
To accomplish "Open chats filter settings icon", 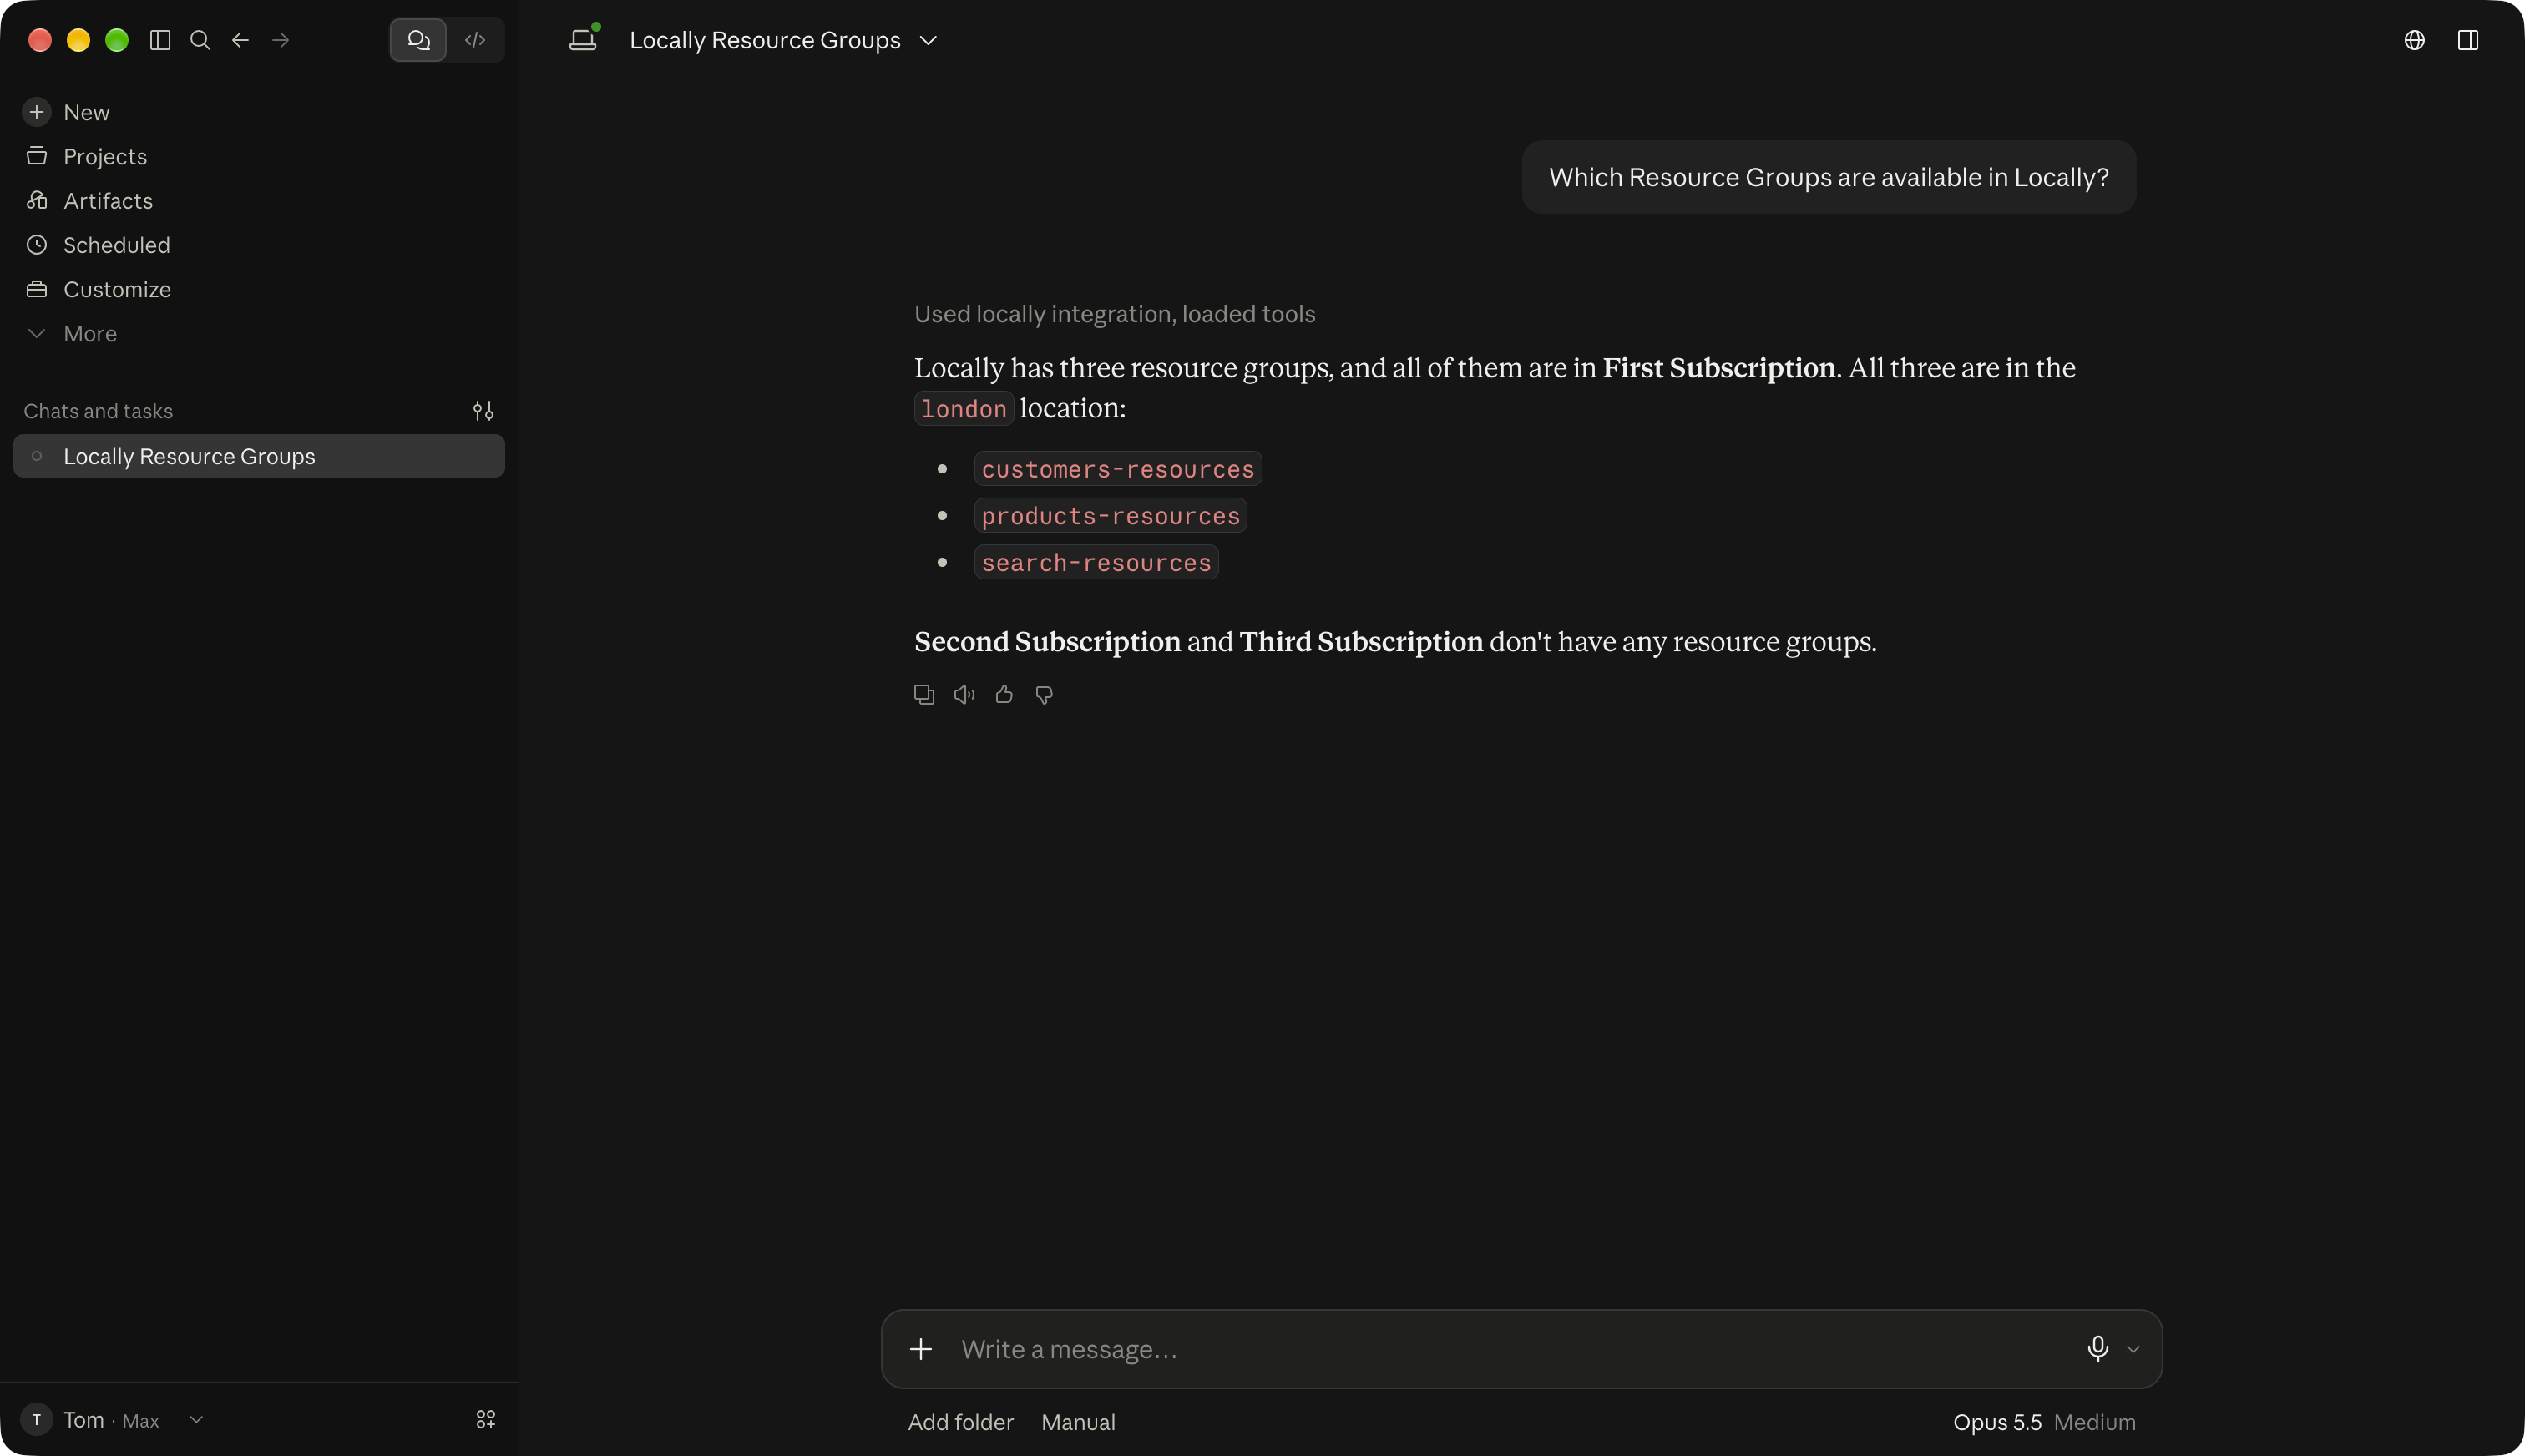I will click(x=483, y=411).
